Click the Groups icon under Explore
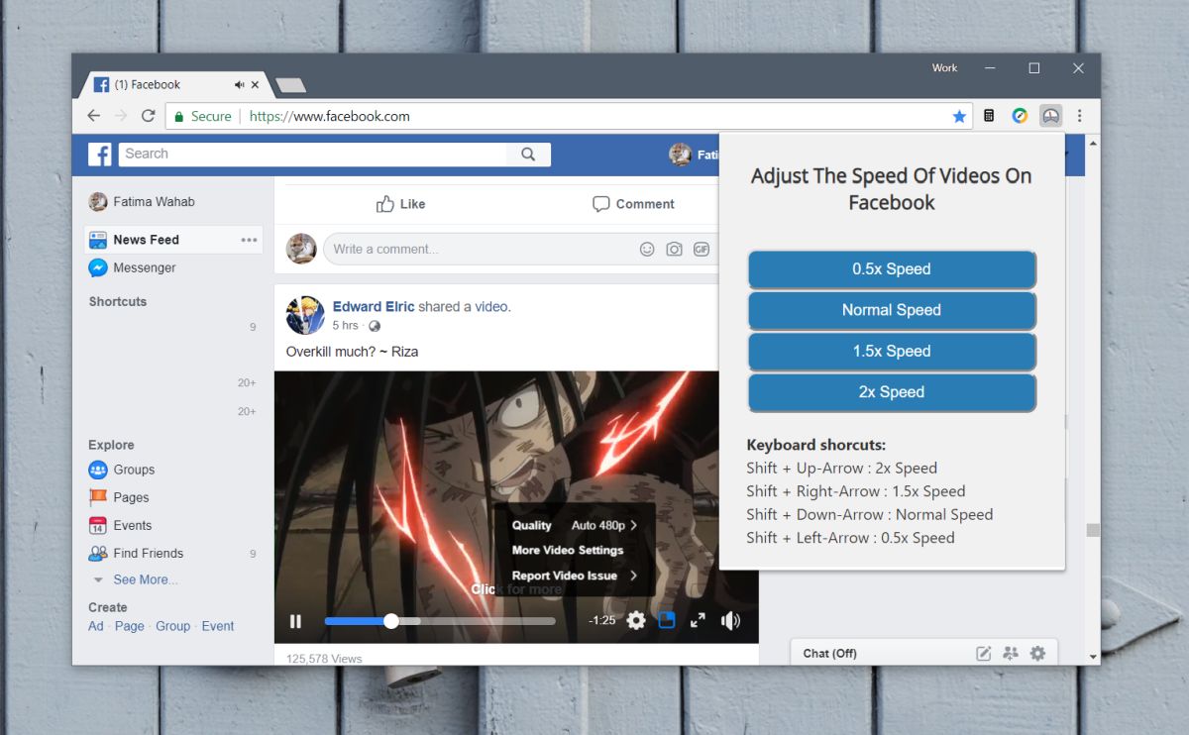Viewport: 1189px width, 735px height. click(98, 470)
